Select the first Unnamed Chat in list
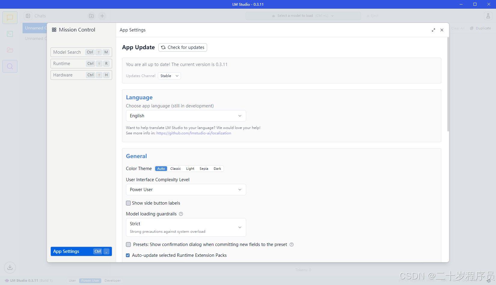Screen dimensions: 496x285 coord(35,28)
